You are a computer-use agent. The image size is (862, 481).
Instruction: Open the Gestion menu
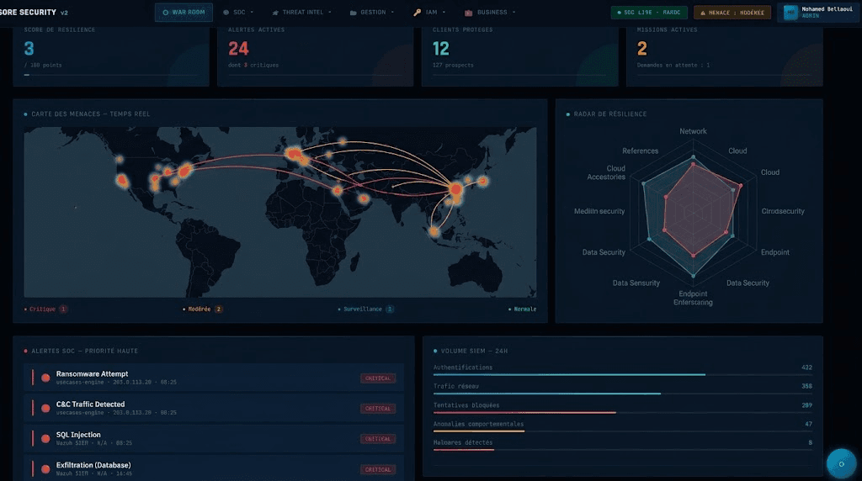tap(372, 12)
